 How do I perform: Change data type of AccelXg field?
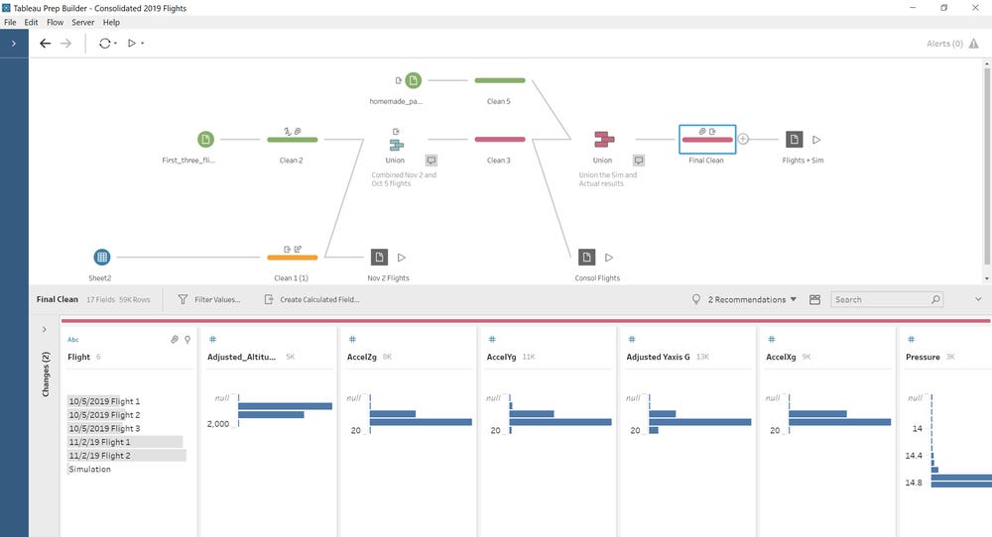pyautogui.click(x=771, y=340)
